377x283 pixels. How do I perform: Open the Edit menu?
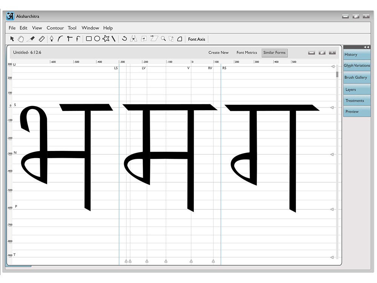click(x=23, y=28)
